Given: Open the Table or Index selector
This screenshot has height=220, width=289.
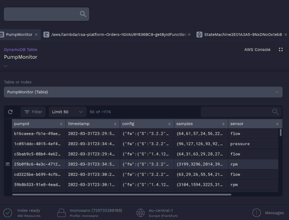Looking at the screenshot, I should click(143, 92).
